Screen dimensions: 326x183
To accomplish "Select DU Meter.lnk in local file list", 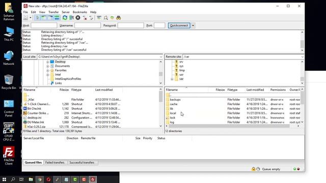I will click(x=36, y=122).
